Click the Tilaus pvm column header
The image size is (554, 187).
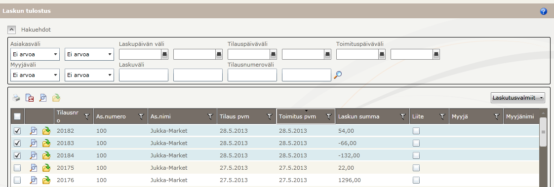235,116
